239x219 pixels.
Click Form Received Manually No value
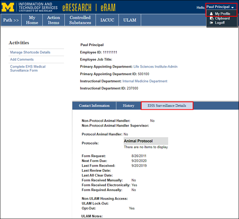[x=134, y=180]
